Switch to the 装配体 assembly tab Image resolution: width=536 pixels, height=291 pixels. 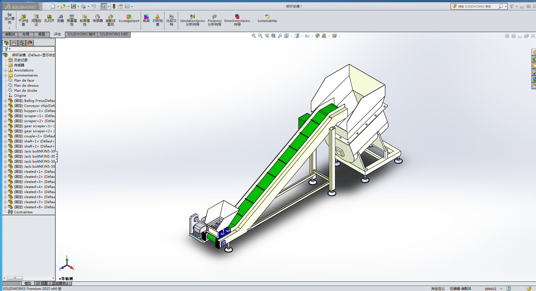click(x=10, y=34)
